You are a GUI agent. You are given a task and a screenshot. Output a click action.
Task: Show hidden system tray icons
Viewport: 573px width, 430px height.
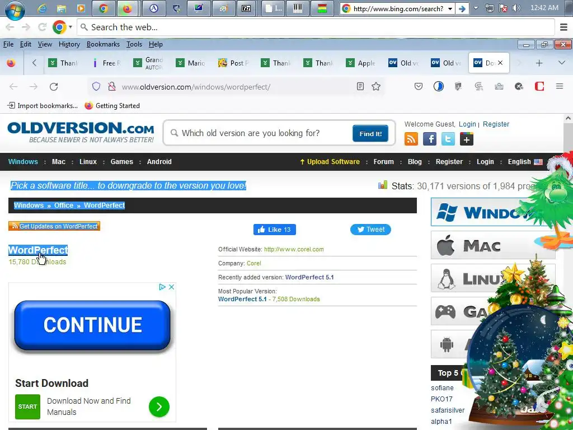[476, 8]
